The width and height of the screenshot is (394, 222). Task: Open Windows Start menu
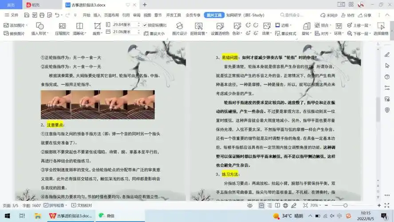7,216
